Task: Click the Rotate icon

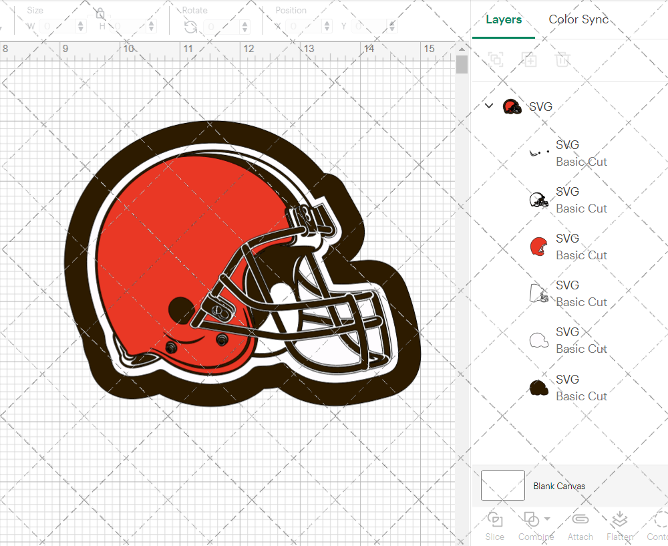Action: [x=190, y=27]
